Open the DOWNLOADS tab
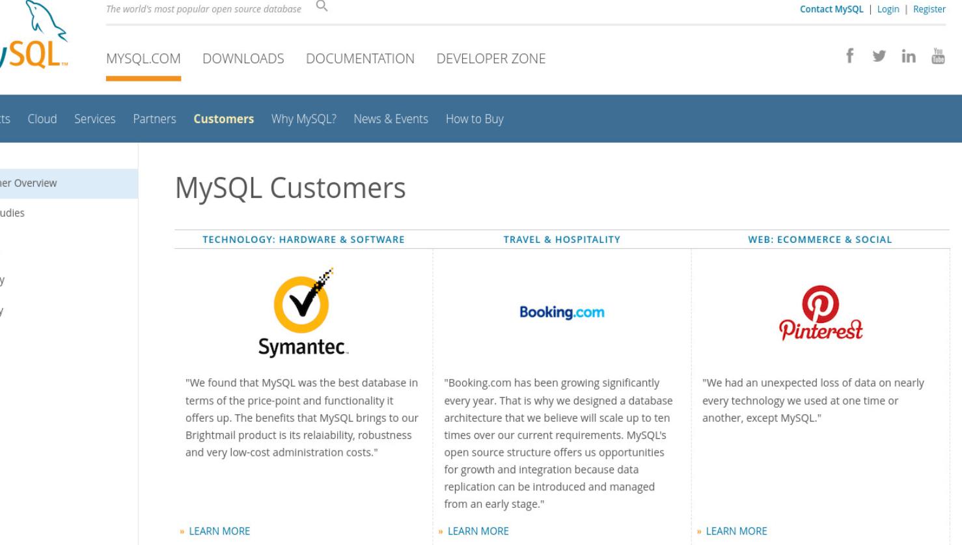962x545 pixels. pyautogui.click(x=243, y=59)
